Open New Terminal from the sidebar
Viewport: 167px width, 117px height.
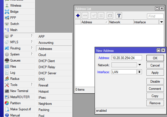tap(19, 91)
